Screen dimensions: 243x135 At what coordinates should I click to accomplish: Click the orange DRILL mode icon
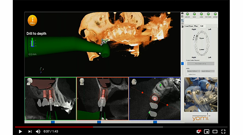[x=32, y=20]
